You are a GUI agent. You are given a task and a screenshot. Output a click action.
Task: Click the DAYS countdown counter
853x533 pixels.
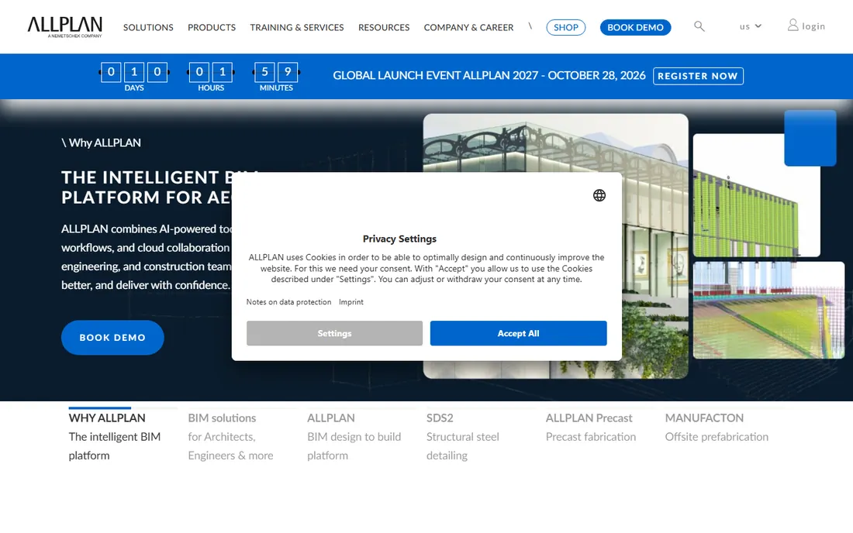pos(134,77)
